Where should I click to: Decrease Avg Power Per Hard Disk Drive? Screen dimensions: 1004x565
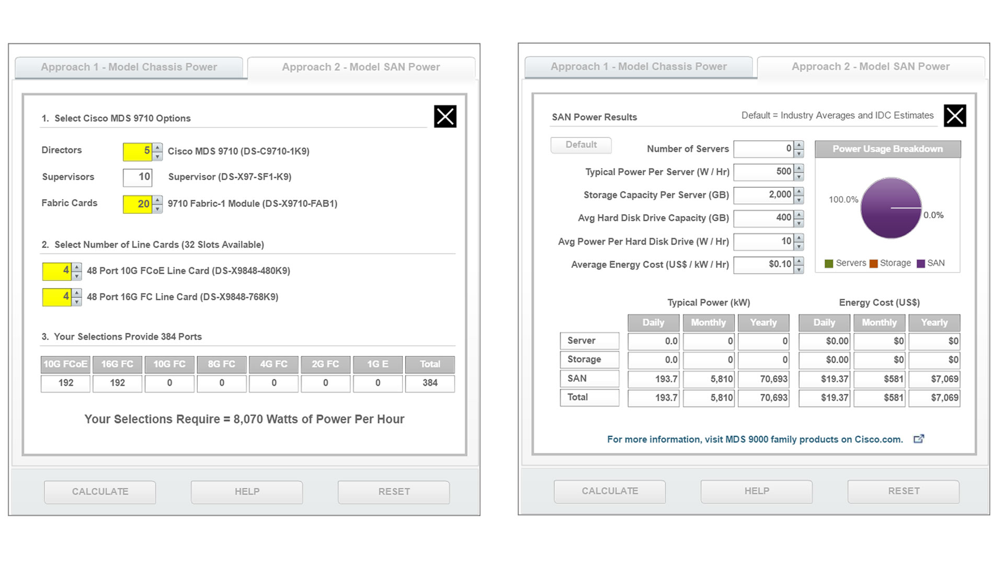pyautogui.click(x=799, y=246)
